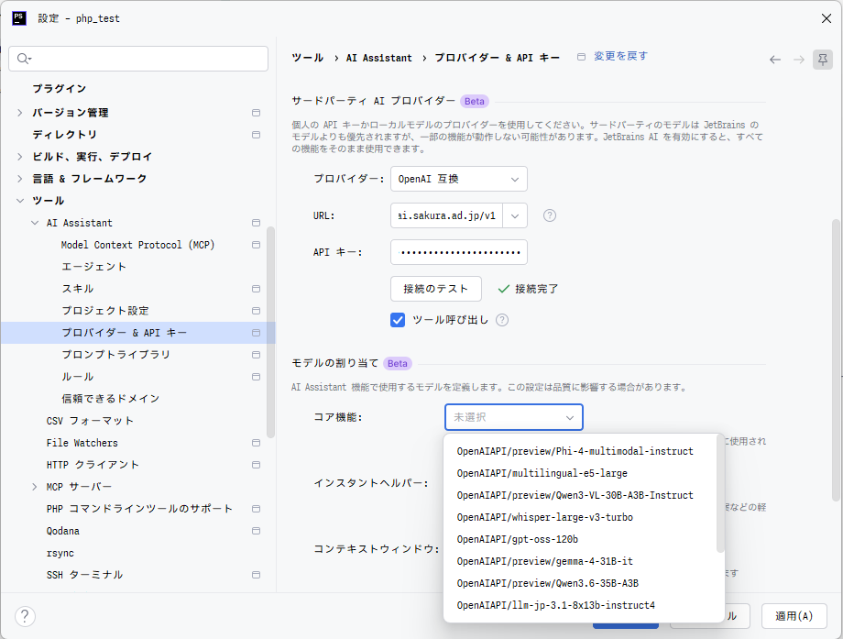This screenshot has width=843, height=639.
Task: Click the ツール breadcrumb link
Action: tap(308, 58)
